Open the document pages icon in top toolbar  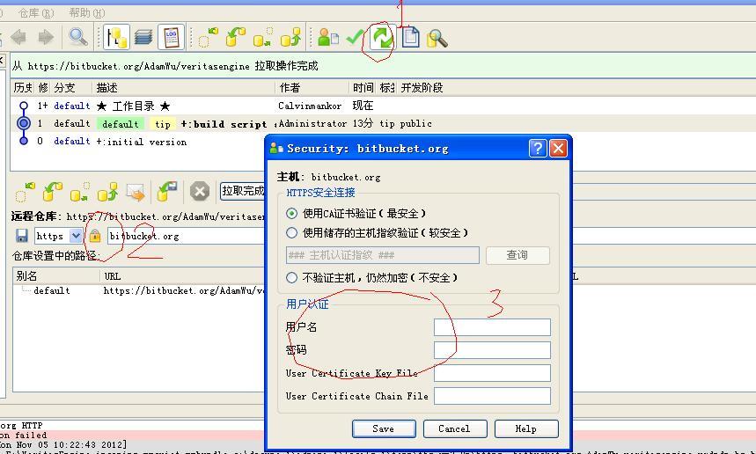pos(410,37)
